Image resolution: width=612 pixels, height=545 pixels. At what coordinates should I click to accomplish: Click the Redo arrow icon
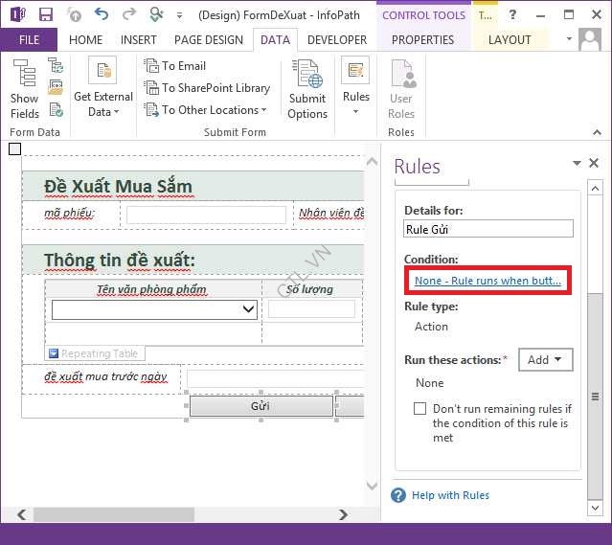click(x=129, y=14)
